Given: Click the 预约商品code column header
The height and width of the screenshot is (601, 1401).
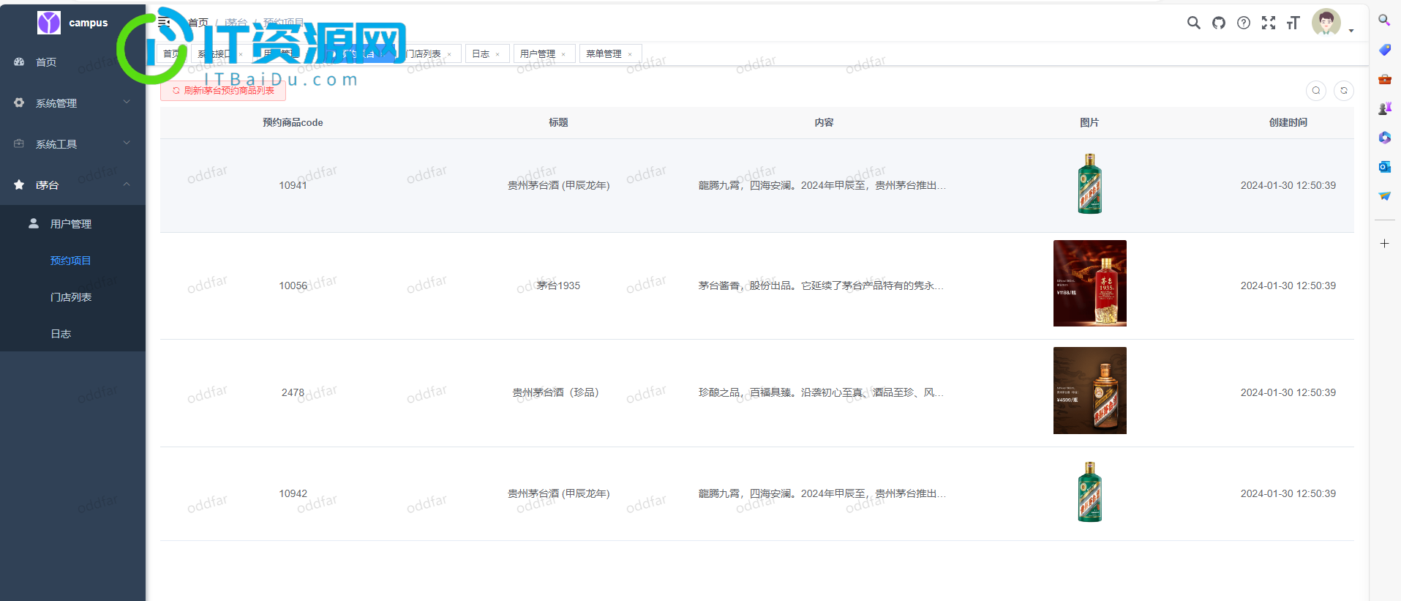Looking at the screenshot, I should [293, 123].
